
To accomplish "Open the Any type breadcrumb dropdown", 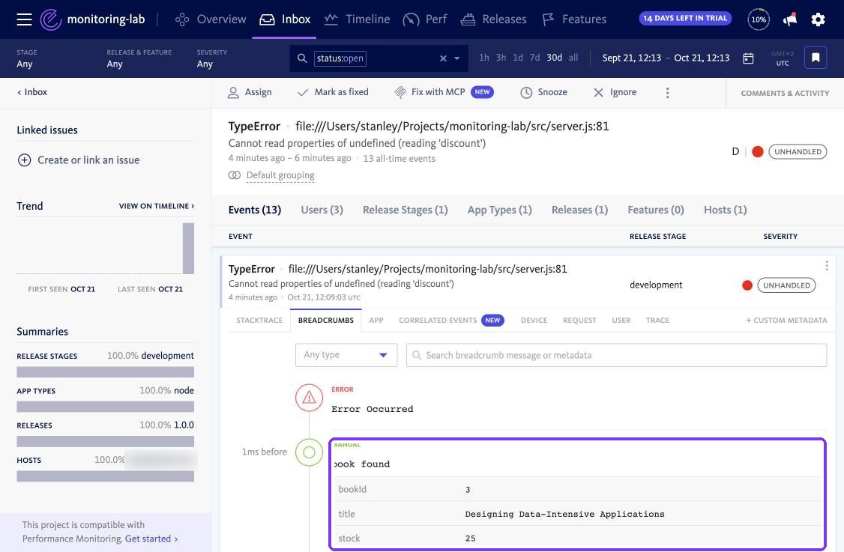I will coord(346,355).
